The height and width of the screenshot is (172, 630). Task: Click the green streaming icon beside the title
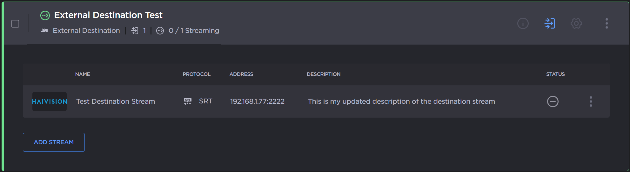coord(45,15)
